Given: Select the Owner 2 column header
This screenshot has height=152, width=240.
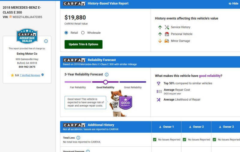Looking at the screenshot, I should pyautogui.click(x=196, y=127).
